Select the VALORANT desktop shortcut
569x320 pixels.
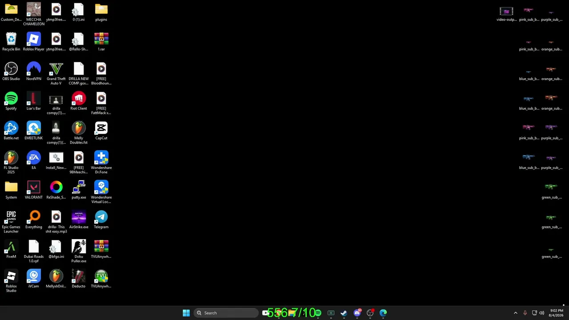tap(34, 190)
